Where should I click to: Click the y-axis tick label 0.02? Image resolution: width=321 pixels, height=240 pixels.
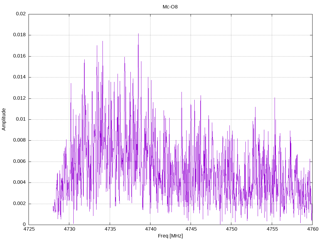21,14
